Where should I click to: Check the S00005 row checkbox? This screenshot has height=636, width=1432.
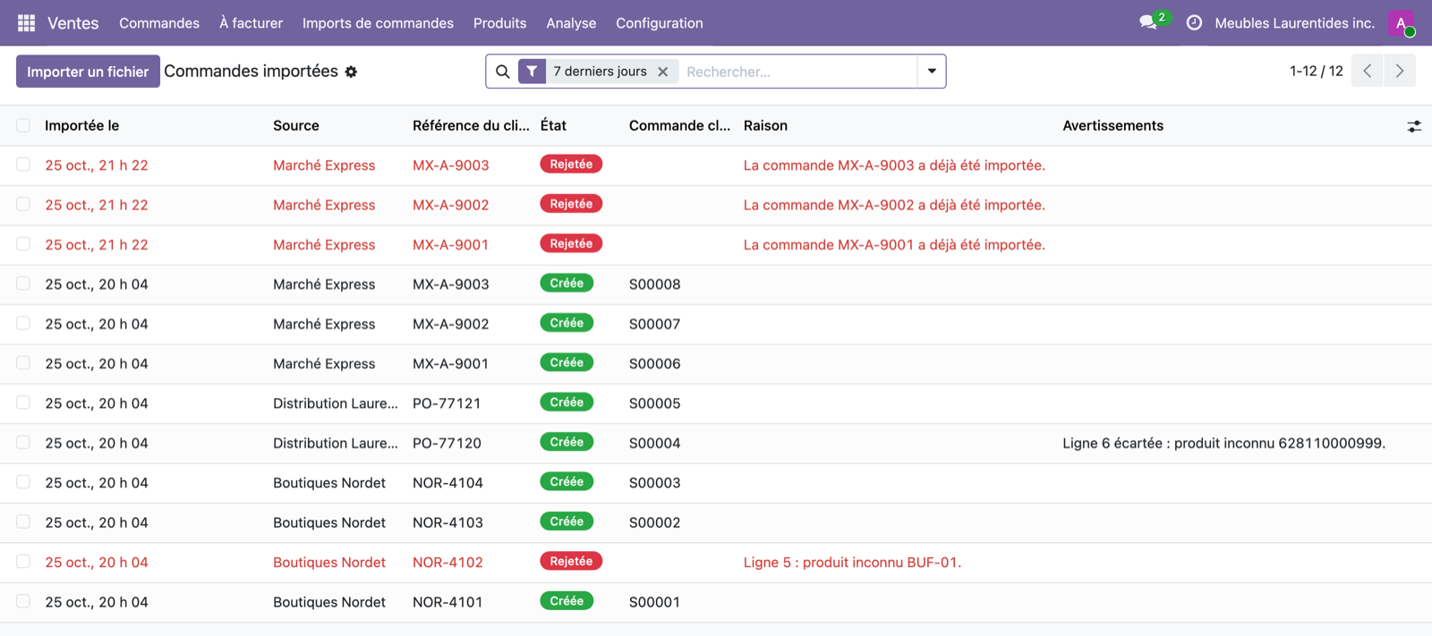(x=23, y=403)
